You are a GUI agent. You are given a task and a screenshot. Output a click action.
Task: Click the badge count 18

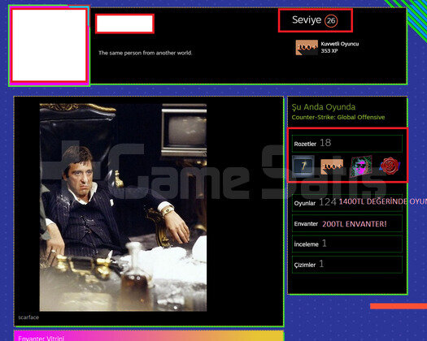pos(325,143)
